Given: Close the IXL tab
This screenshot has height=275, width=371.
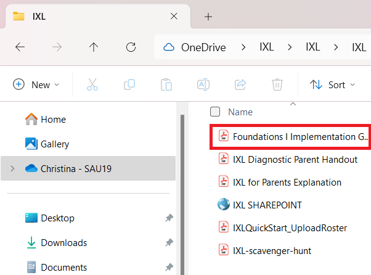Looking at the screenshot, I should tap(174, 16).
